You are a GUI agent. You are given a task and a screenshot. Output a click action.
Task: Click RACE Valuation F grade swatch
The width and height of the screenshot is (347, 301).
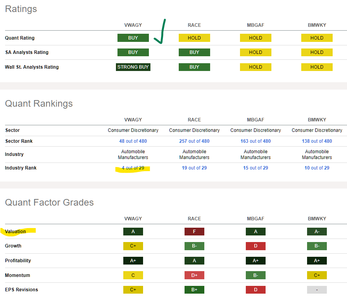click(194, 232)
